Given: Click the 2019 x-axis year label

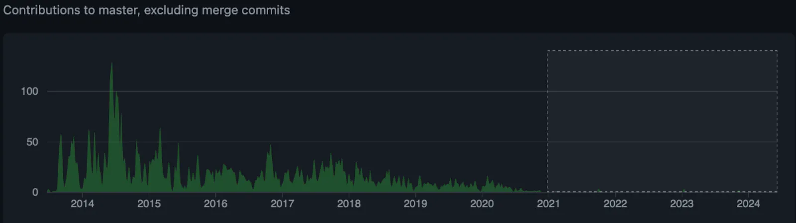Looking at the screenshot, I should (415, 204).
